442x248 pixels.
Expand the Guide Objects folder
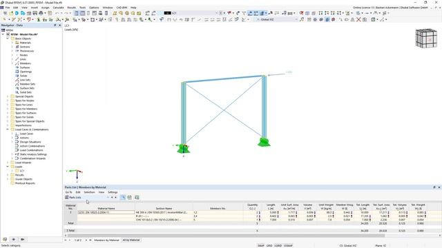(x=8, y=179)
